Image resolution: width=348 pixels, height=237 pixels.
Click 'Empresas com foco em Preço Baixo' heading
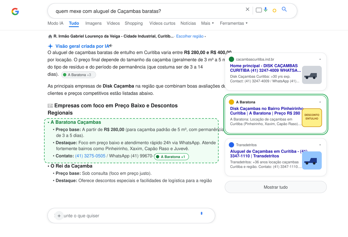[113, 109]
